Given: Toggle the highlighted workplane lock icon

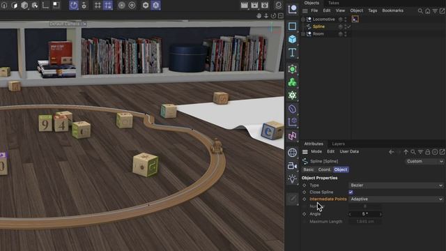Looking at the screenshot, I should (108, 5).
